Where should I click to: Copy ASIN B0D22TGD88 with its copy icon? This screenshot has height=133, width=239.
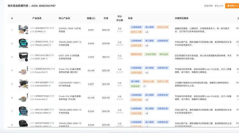(x=50, y=123)
